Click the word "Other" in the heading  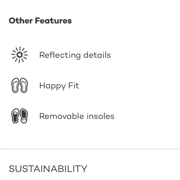(x=21, y=21)
